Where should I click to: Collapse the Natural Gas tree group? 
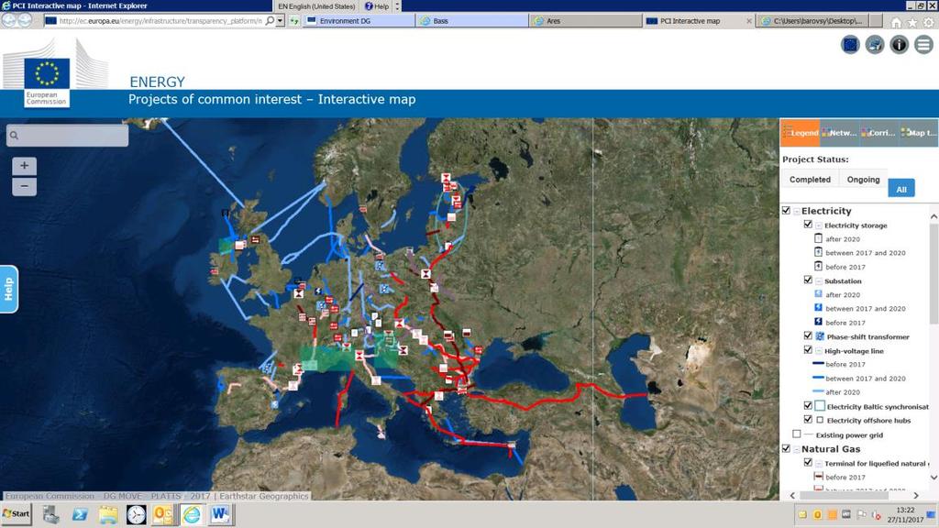[x=797, y=449]
